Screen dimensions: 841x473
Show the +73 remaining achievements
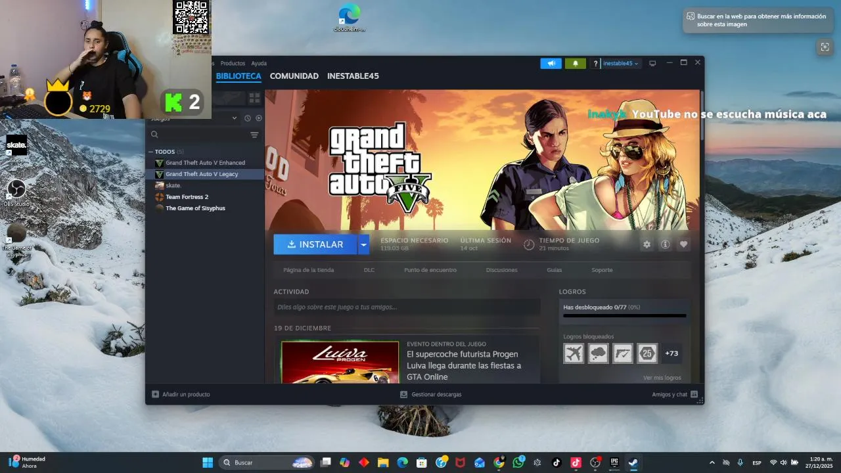pyautogui.click(x=671, y=353)
